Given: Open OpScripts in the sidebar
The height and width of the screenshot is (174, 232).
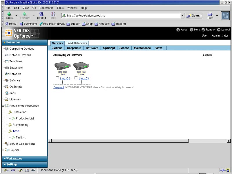Looking at the screenshot, I should tap(16, 87).
